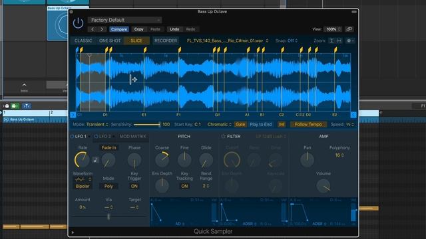426x239 pixels.
Task: Click the horizontal zoom icon
Action: pos(339,40)
